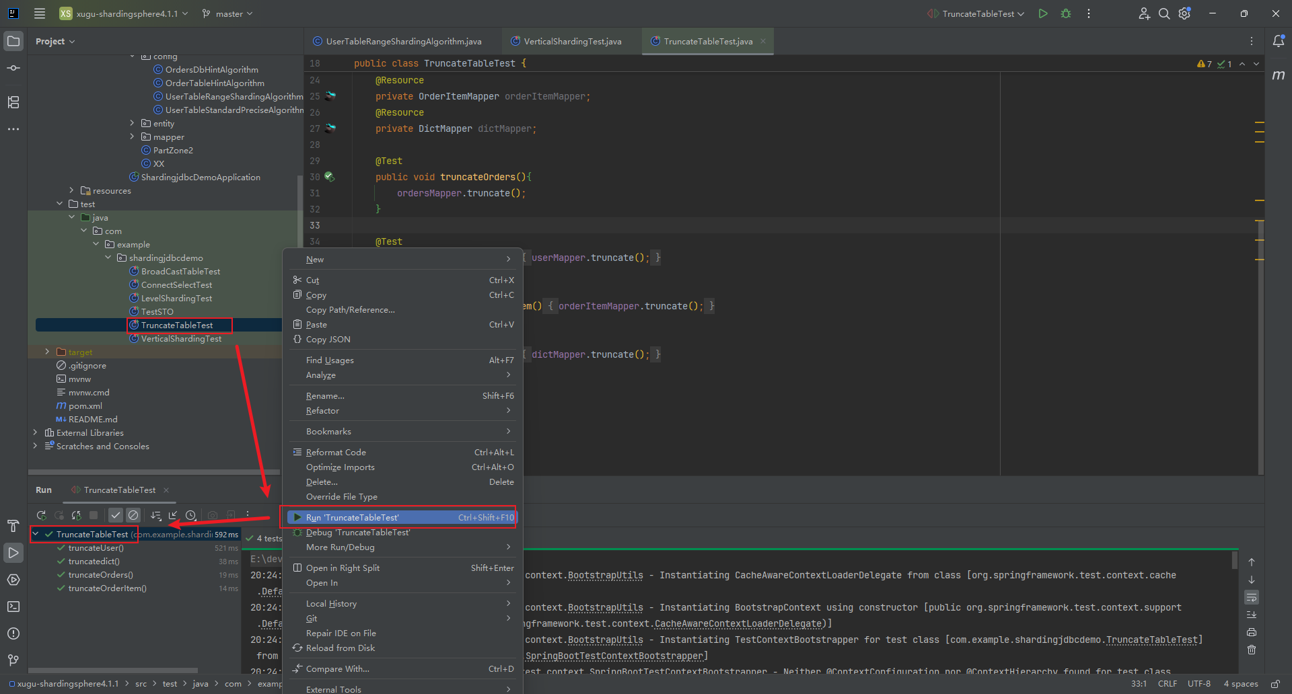Image resolution: width=1292 pixels, height=694 pixels.
Task: Click the green Debug bug icon in the top toolbar
Action: pyautogui.click(x=1066, y=13)
